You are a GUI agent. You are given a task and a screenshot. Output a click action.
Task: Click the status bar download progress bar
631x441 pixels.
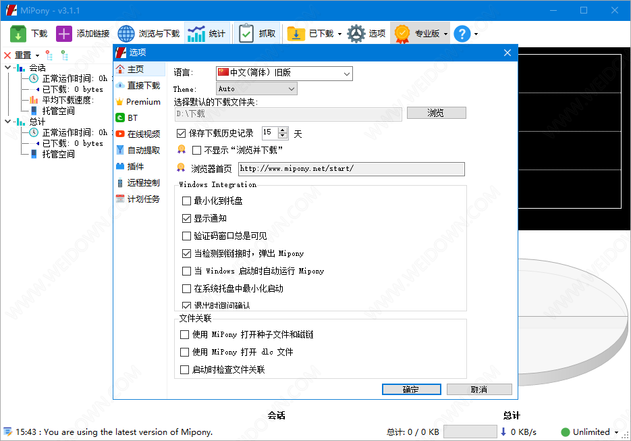tap(470, 432)
